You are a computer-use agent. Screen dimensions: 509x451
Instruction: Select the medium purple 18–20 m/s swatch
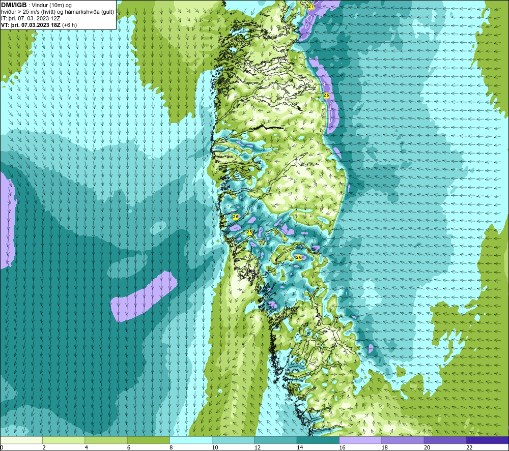coord(403,440)
